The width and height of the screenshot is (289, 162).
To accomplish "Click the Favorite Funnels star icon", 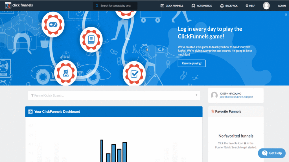I will [x=213, y=111].
